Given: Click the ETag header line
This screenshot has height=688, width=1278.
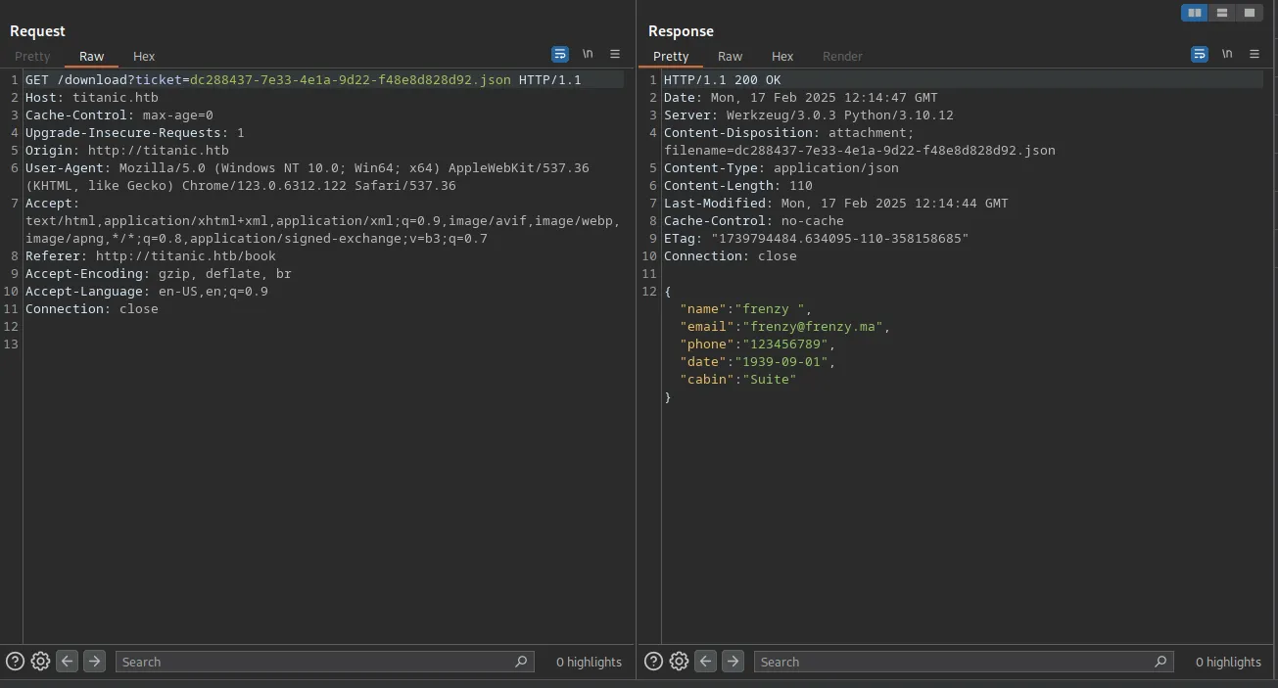Looking at the screenshot, I should 817,238.
